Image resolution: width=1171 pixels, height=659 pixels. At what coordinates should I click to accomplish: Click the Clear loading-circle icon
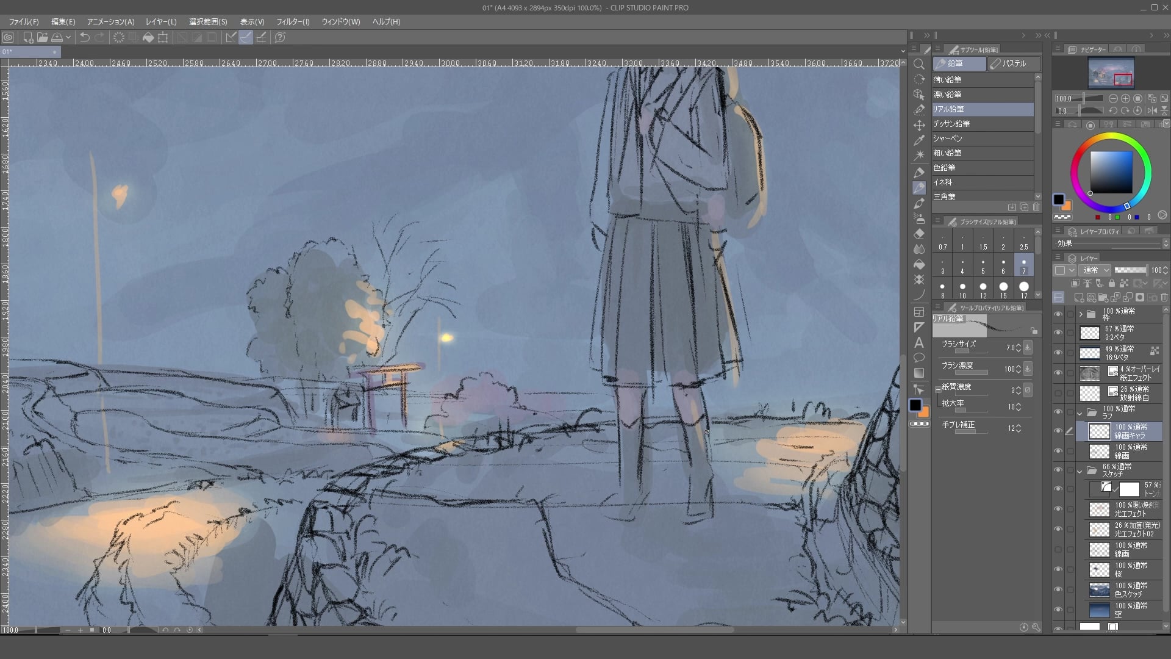(119, 37)
